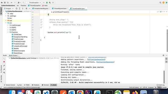The width and height of the screenshot is (168, 94).
Task: Open the Version Control tool window
Action: click(x=9, y=85)
